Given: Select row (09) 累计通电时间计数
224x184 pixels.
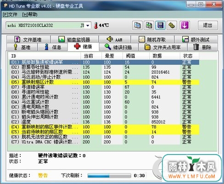Looking at the screenshot, I should 104,97.
